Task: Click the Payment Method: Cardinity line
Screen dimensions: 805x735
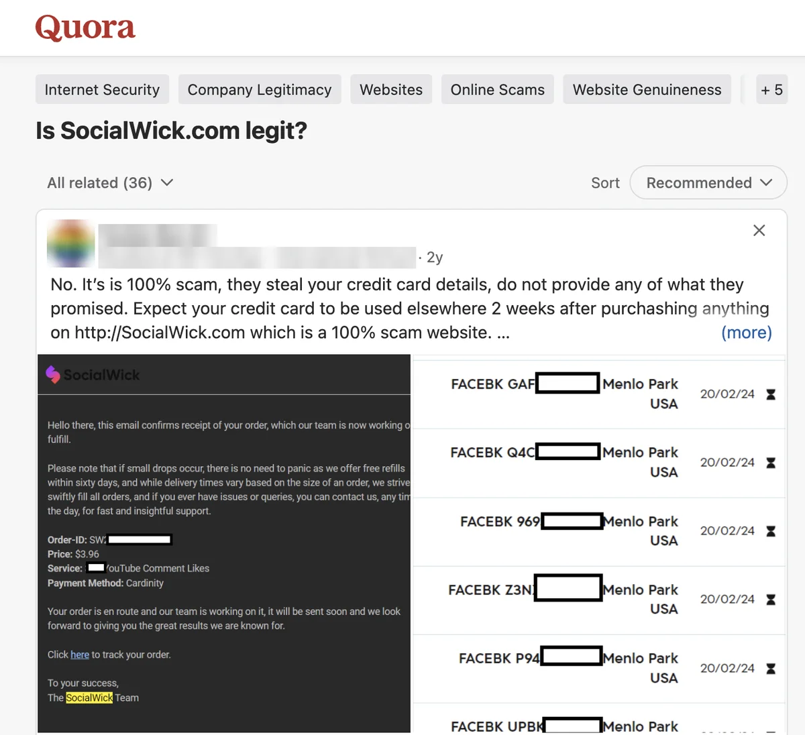Action: [105, 583]
